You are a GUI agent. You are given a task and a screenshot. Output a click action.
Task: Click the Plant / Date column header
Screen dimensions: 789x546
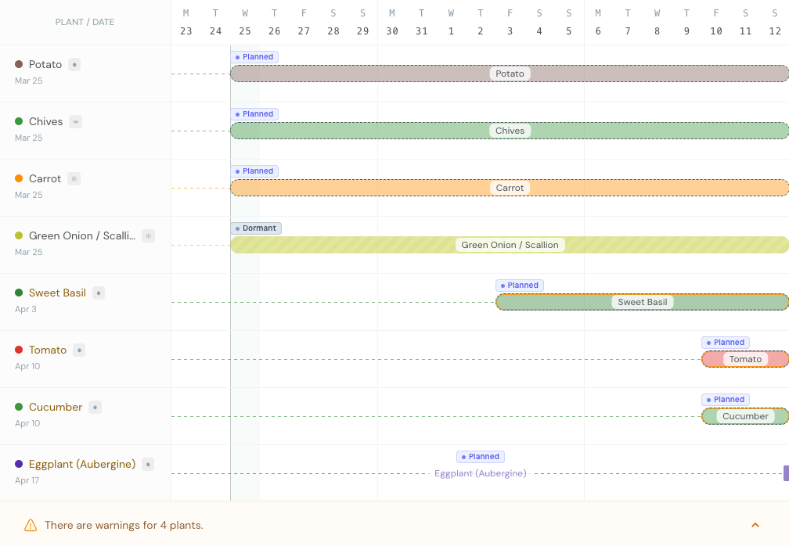point(85,22)
